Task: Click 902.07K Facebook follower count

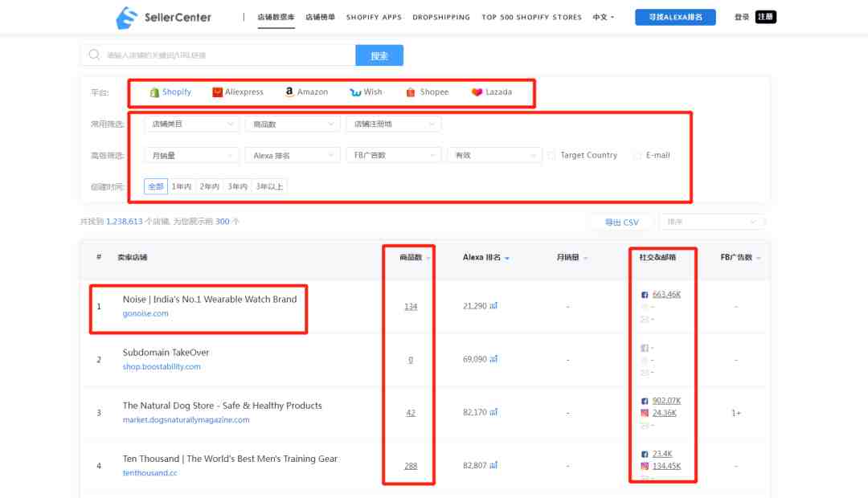Action: [x=666, y=401]
